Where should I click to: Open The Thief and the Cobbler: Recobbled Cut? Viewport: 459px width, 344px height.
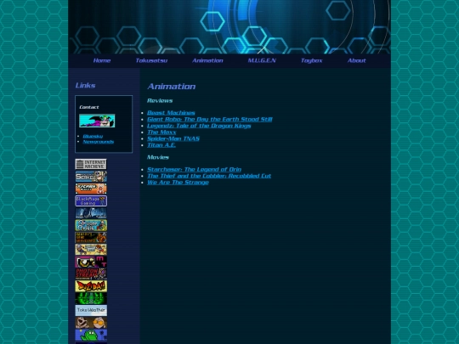tap(209, 176)
